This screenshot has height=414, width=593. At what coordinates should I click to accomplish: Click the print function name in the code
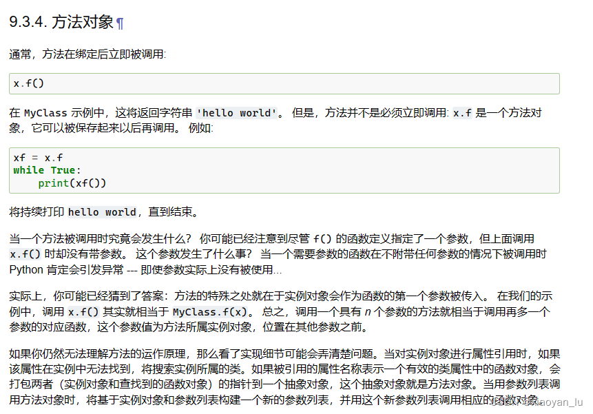point(53,183)
